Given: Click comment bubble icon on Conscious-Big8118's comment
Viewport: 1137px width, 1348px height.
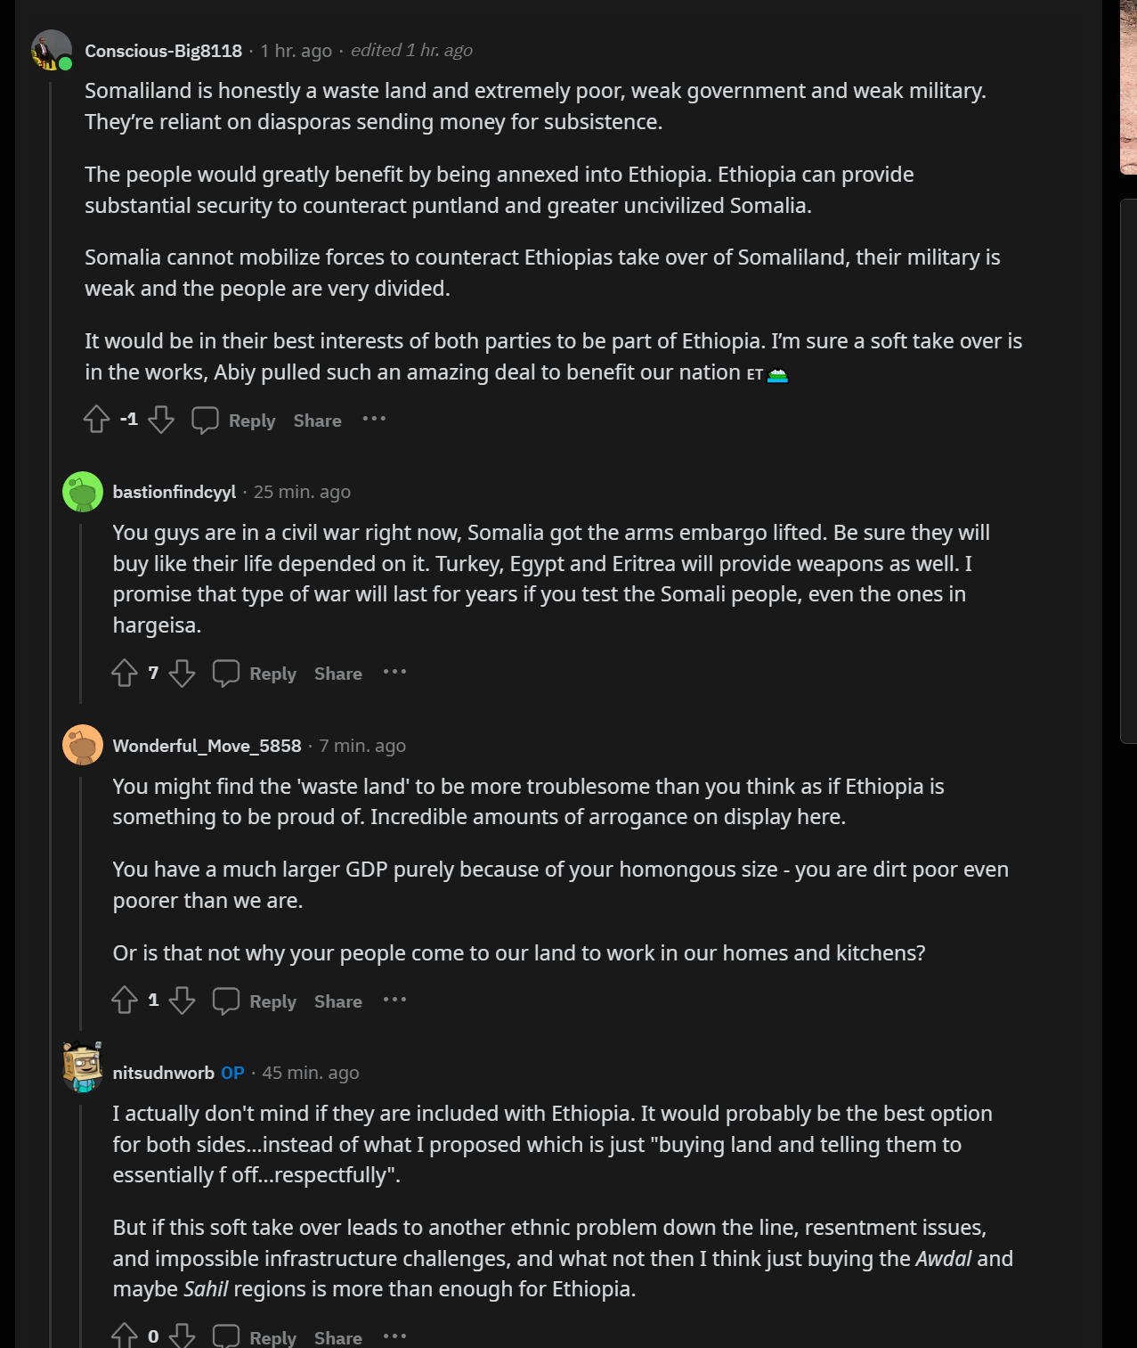Looking at the screenshot, I should pos(205,420).
